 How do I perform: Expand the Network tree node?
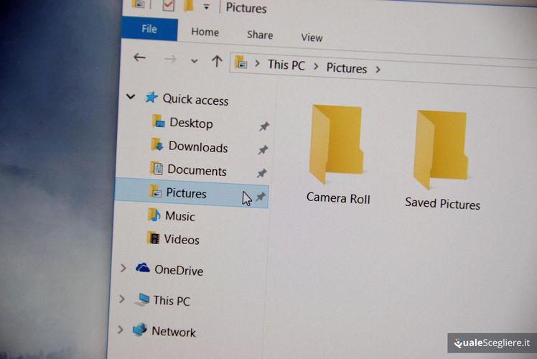pos(120,330)
